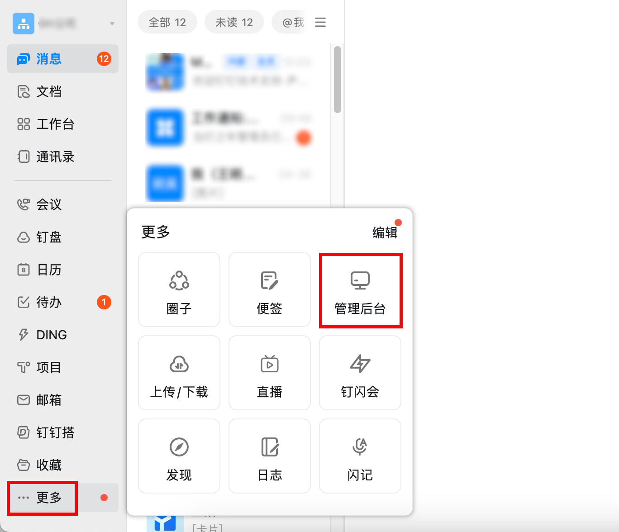
Task: Click the conversation list scrollbar
Action: (337, 80)
